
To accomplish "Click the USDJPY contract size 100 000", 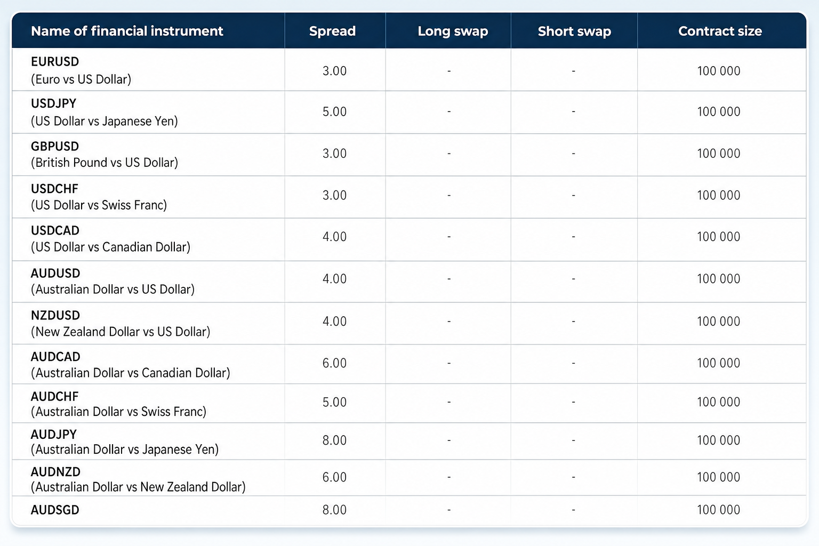I will [x=719, y=112].
